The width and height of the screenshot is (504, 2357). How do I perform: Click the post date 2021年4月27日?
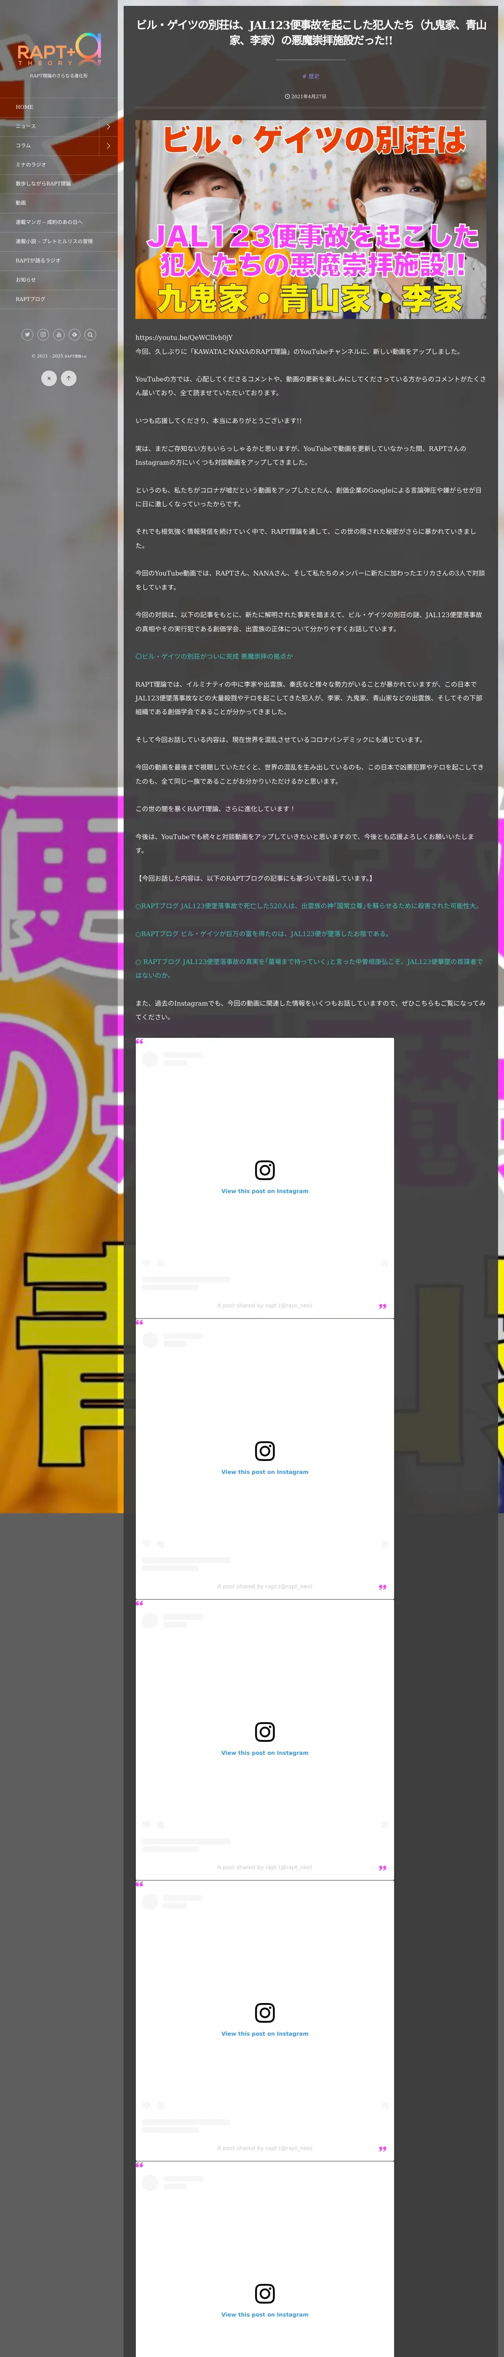coord(305,96)
